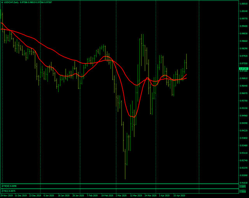Click the 0.95330 price scale label
Screen dimensions: 249x198
tap(244, 108)
